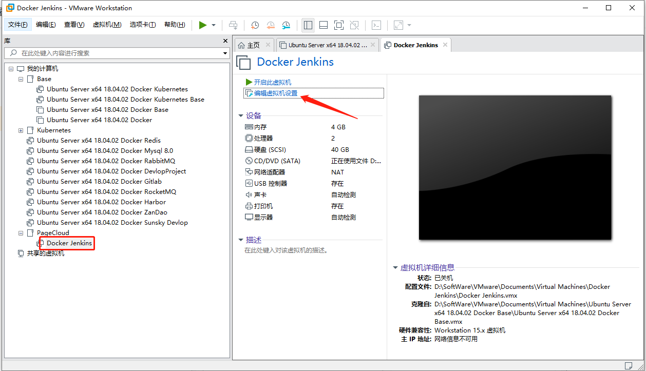Select Docker Jenkins in the library tree
The width and height of the screenshot is (646, 371).
tap(69, 243)
